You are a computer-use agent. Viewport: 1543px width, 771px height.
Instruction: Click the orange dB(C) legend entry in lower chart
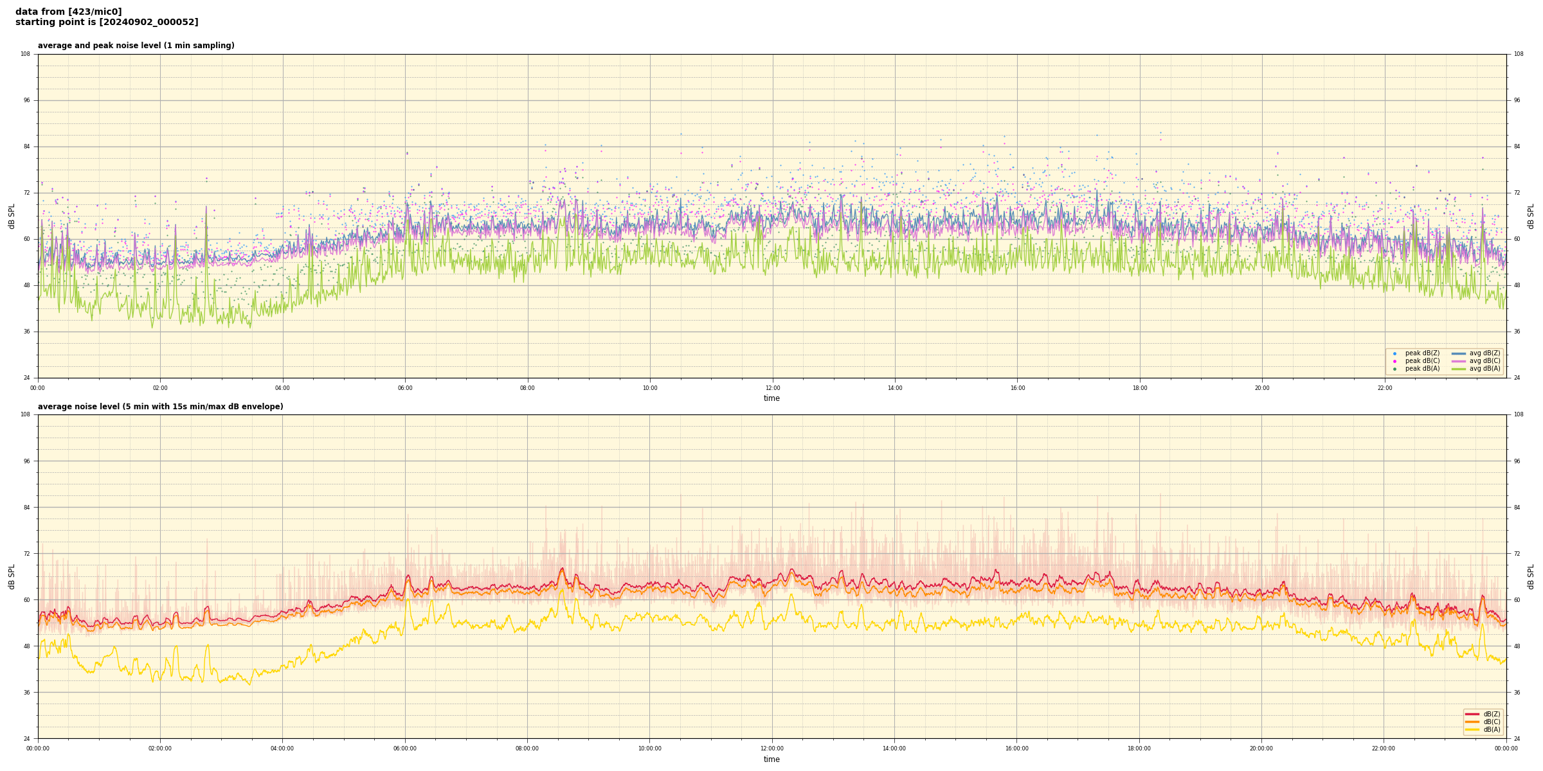click(1472, 722)
